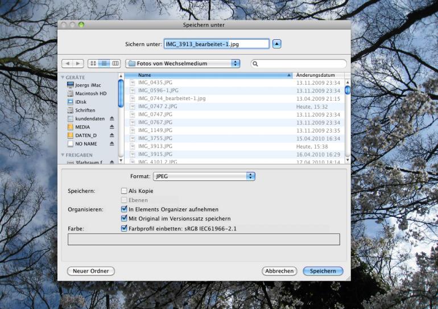Eject the 3farbraum share
The height and width of the screenshot is (309, 438).
click(x=111, y=162)
